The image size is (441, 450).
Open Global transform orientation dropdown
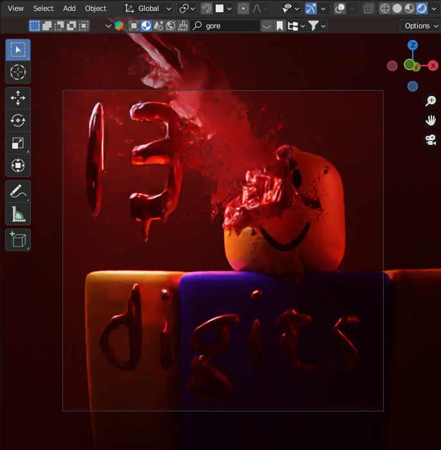click(x=148, y=8)
